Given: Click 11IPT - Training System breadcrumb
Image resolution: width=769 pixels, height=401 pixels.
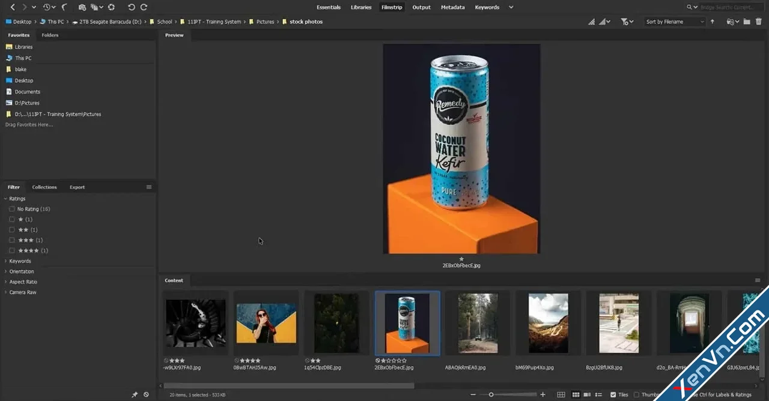Looking at the screenshot, I should (x=214, y=22).
